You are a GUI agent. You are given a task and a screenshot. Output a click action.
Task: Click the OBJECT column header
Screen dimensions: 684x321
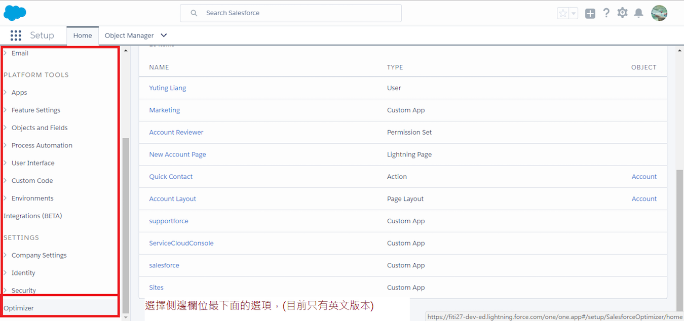point(644,67)
